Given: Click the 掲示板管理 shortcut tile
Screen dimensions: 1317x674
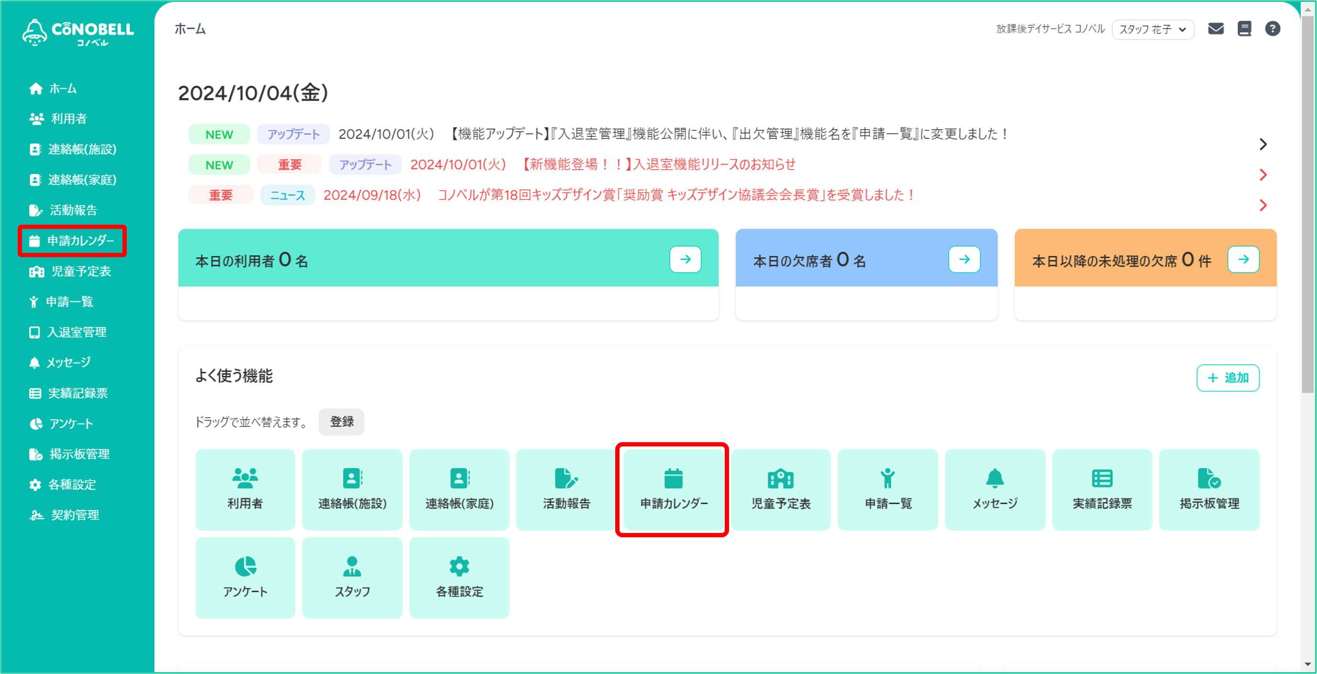Looking at the screenshot, I should tap(1209, 489).
